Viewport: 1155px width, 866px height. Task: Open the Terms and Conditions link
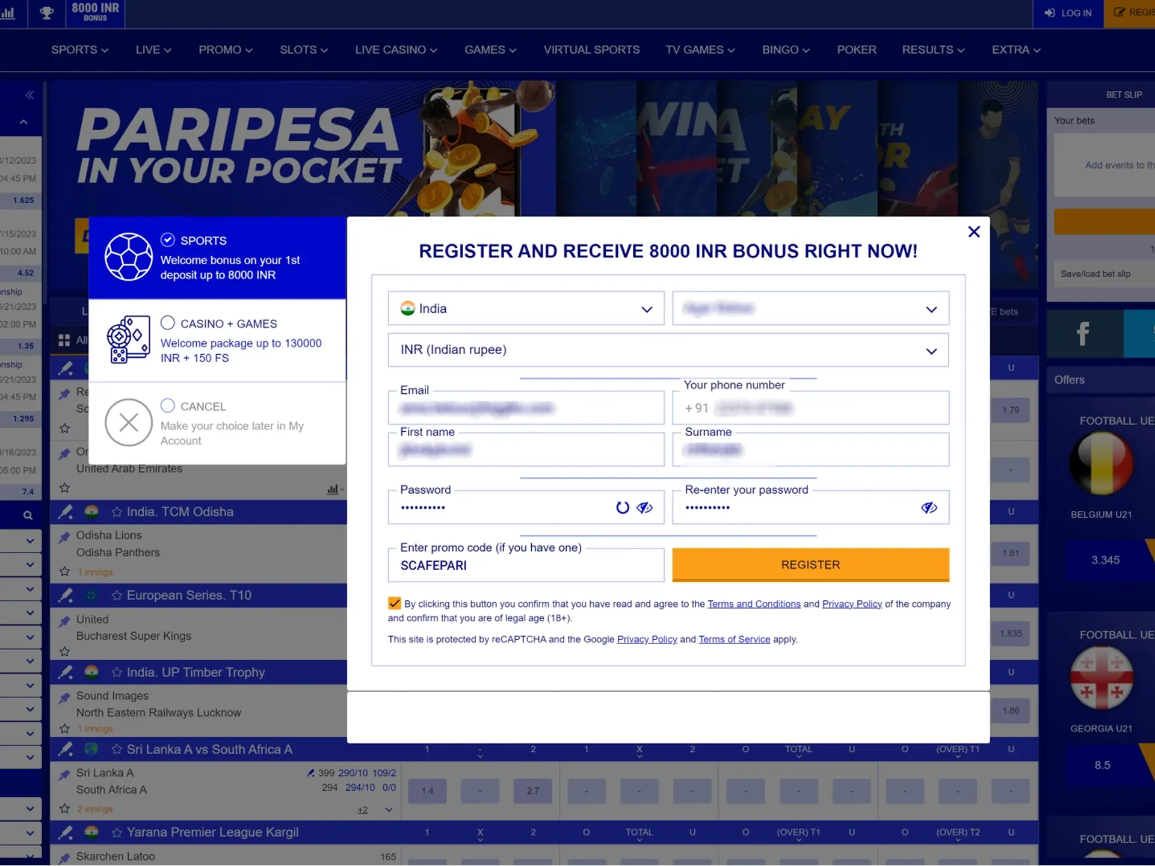pyautogui.click(x=754, y=604)
